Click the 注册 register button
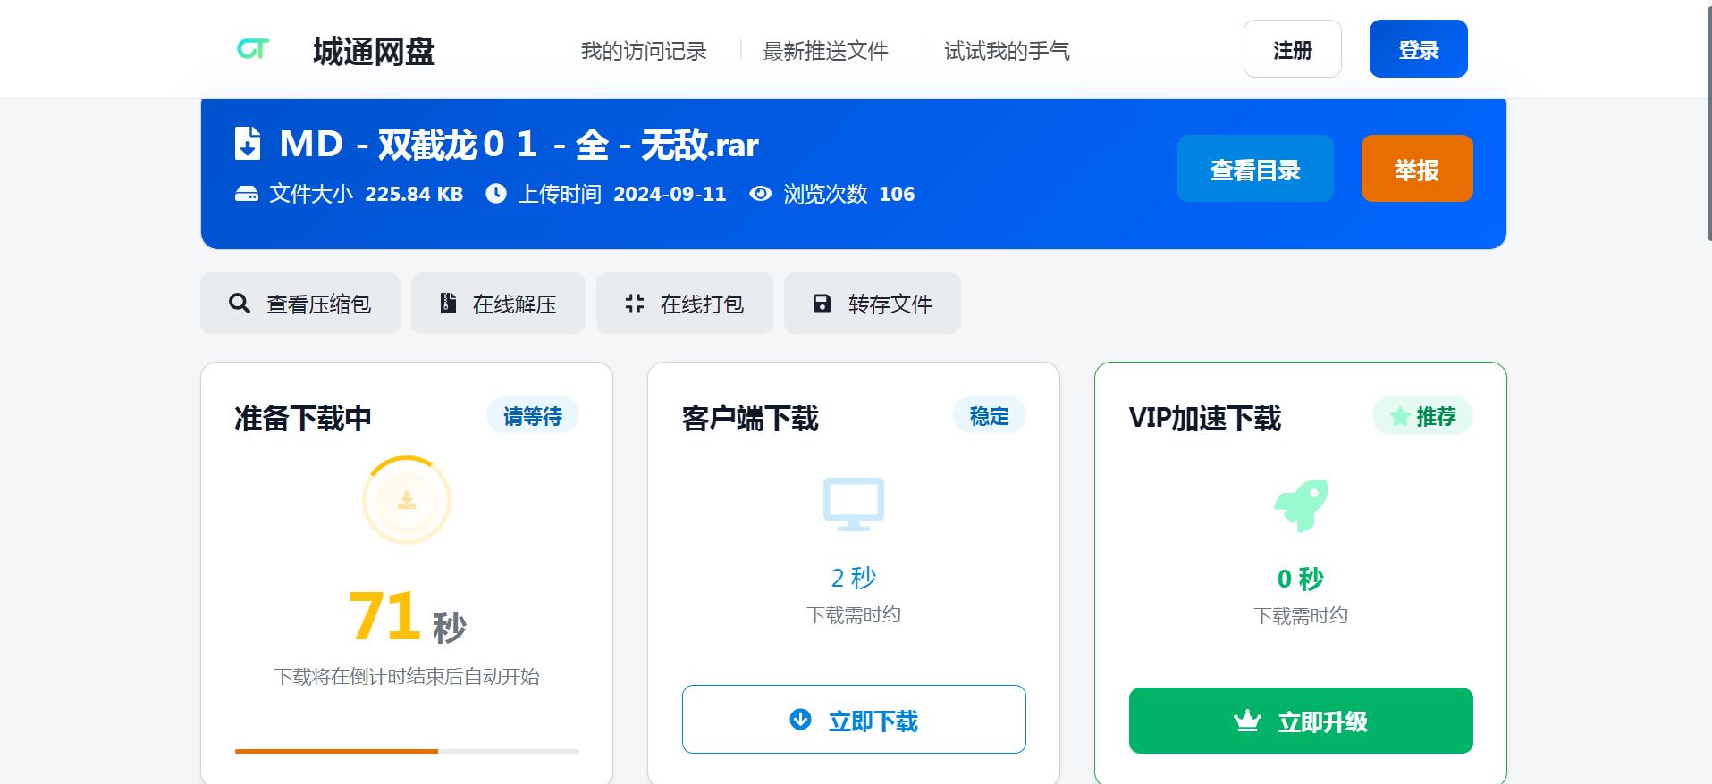This screenshot has height=784, width=1712. point(1292,49)
